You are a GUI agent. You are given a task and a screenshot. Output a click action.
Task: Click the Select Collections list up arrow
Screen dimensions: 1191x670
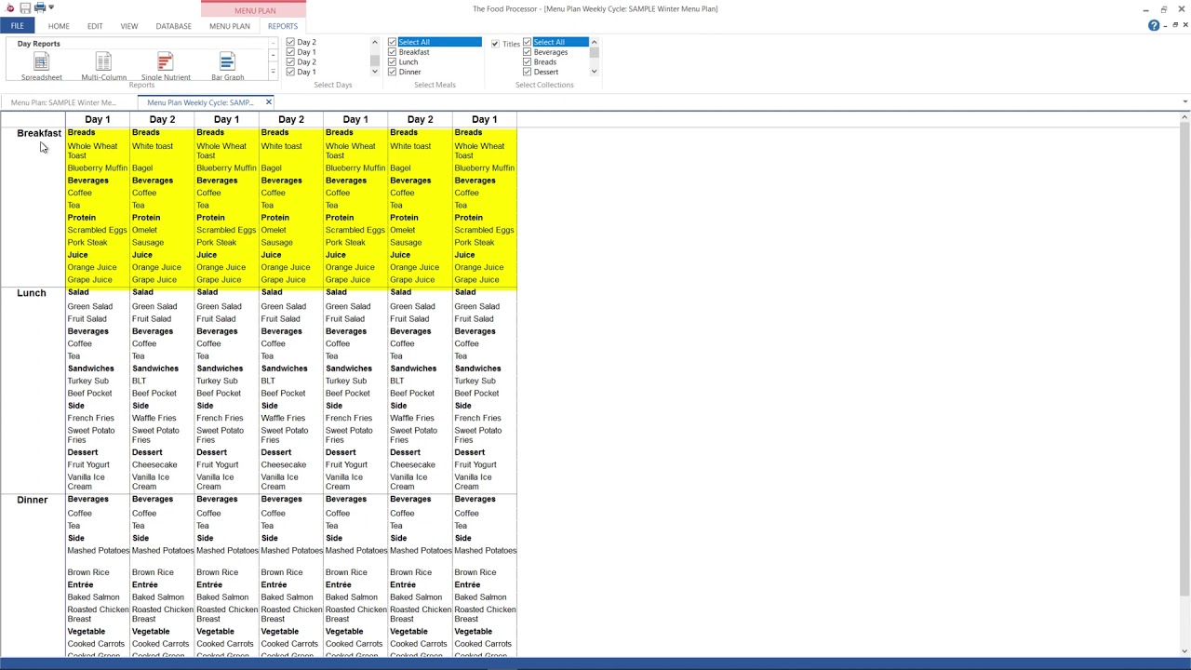pyautogui.click(x=594, y=42)
